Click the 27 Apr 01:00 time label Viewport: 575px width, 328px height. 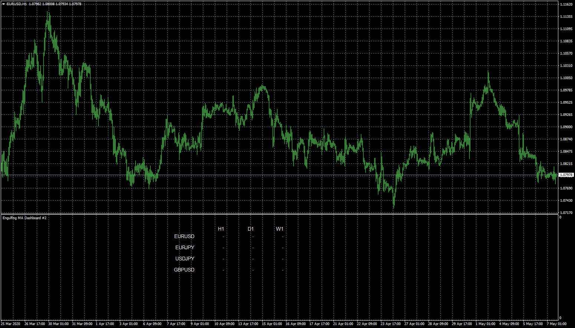click(414, 324)
